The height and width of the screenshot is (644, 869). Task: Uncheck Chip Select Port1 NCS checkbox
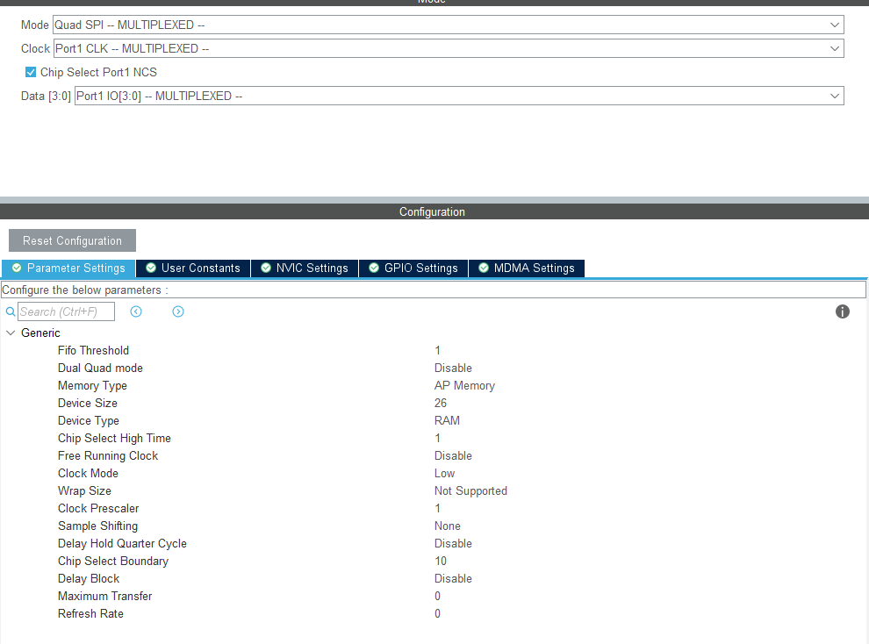point(31,72)
